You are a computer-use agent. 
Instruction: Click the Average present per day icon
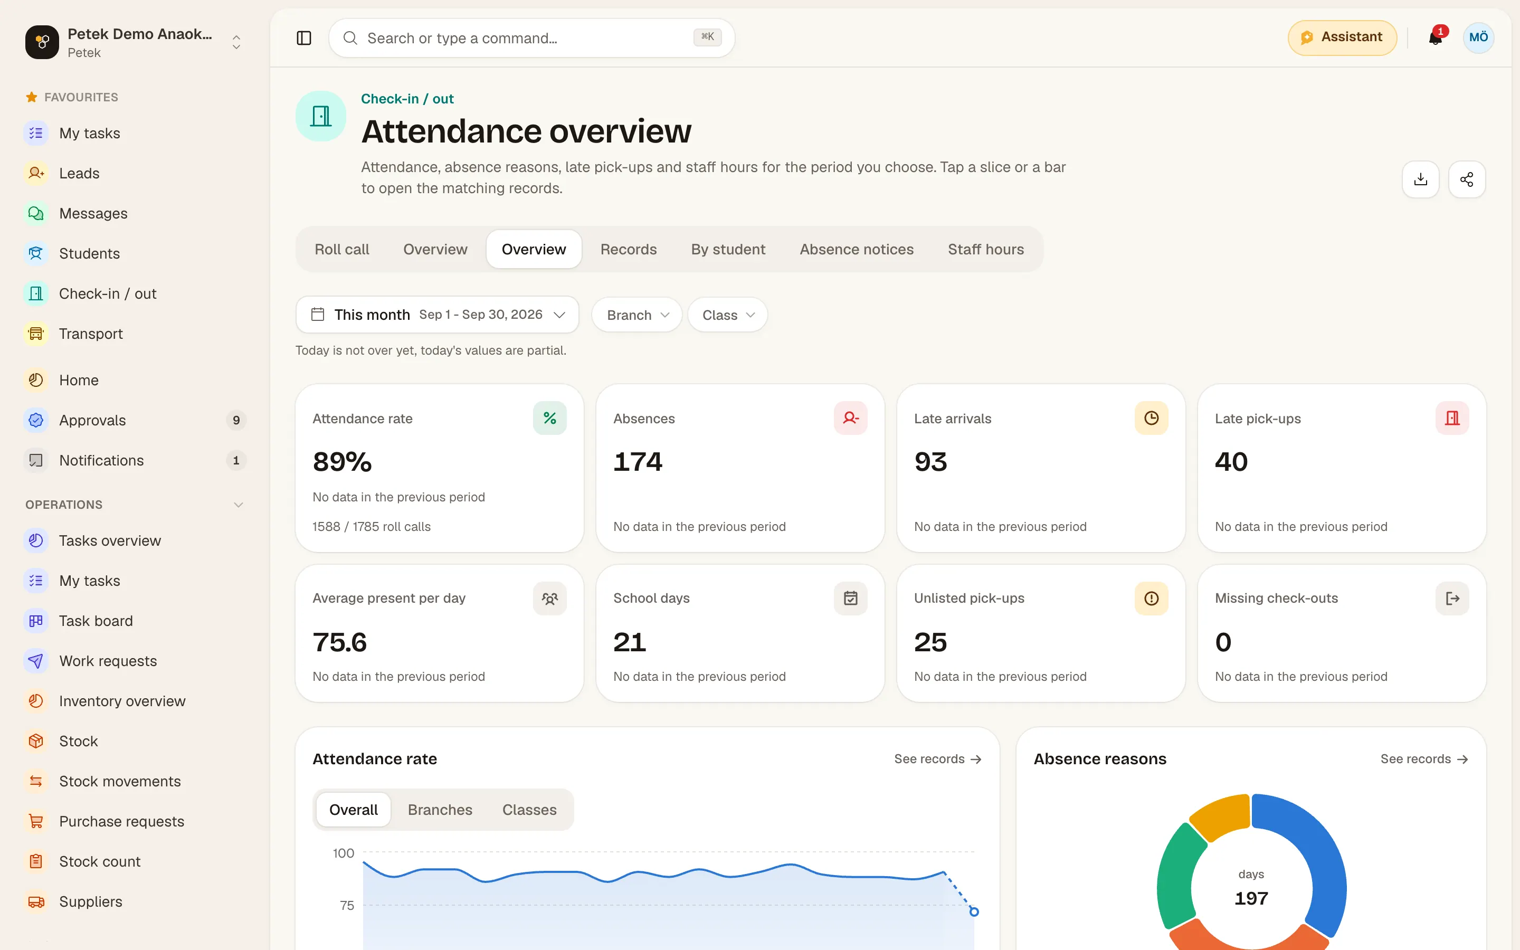(x=549, y=599)
